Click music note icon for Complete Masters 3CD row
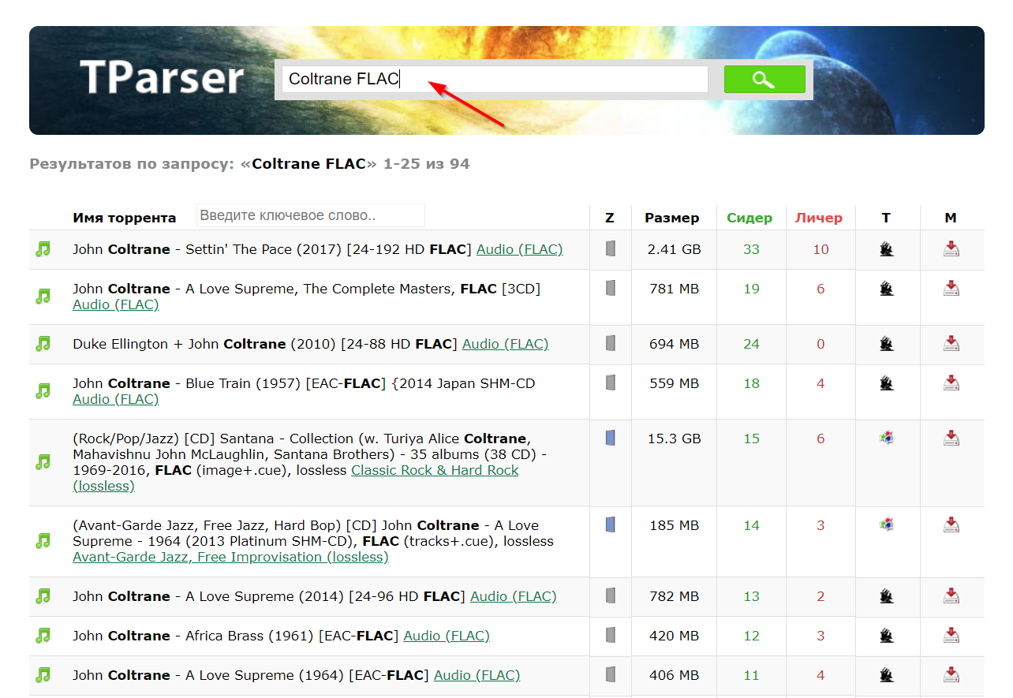The image size is (1013, 698). [x=43, y=297]
